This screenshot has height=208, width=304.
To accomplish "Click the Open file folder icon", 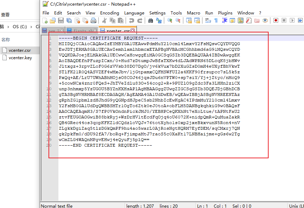I will [53, 21].
